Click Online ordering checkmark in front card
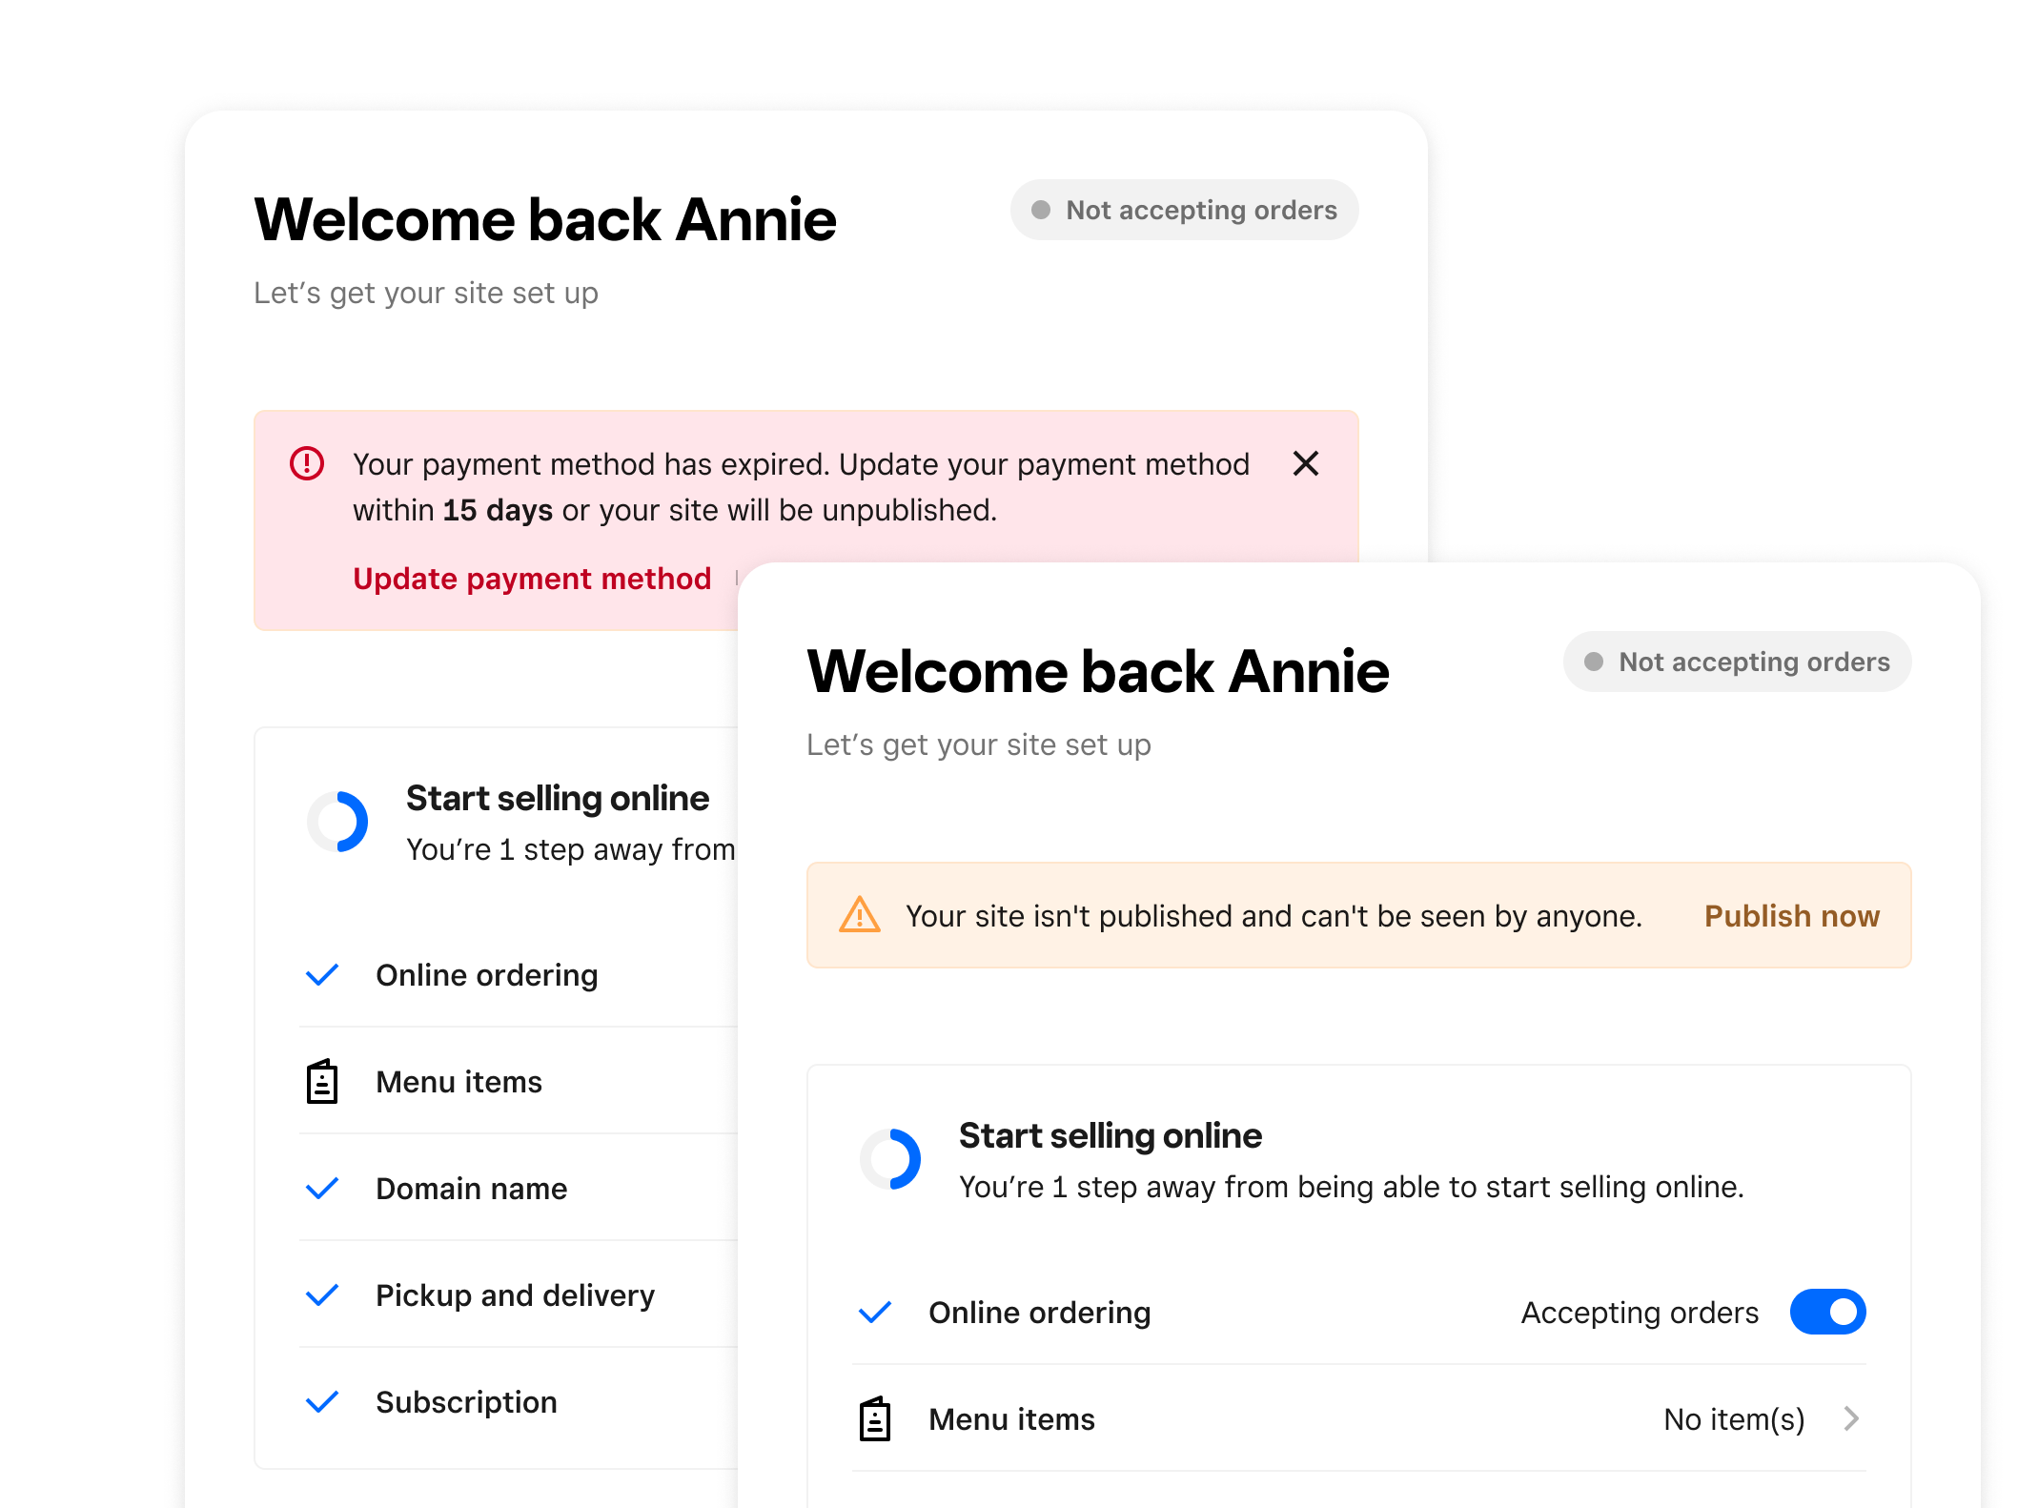Image resolution: width=2038 pixels, height=1508 pixels. coord(874,1313)
